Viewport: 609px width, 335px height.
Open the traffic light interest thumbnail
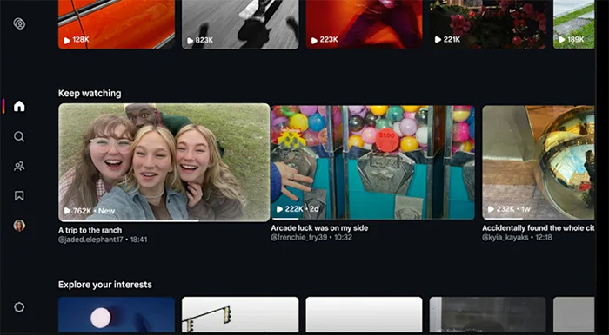click(x=240, y=314)
